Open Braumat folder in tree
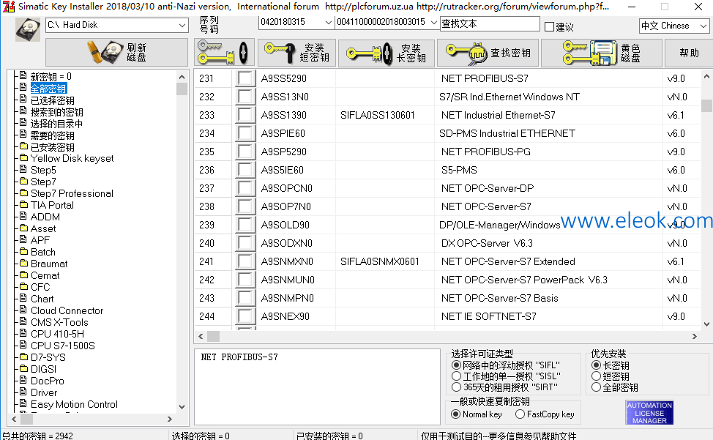Image resolution: width=713 pixels, height=440 pixels. (49, 264)
